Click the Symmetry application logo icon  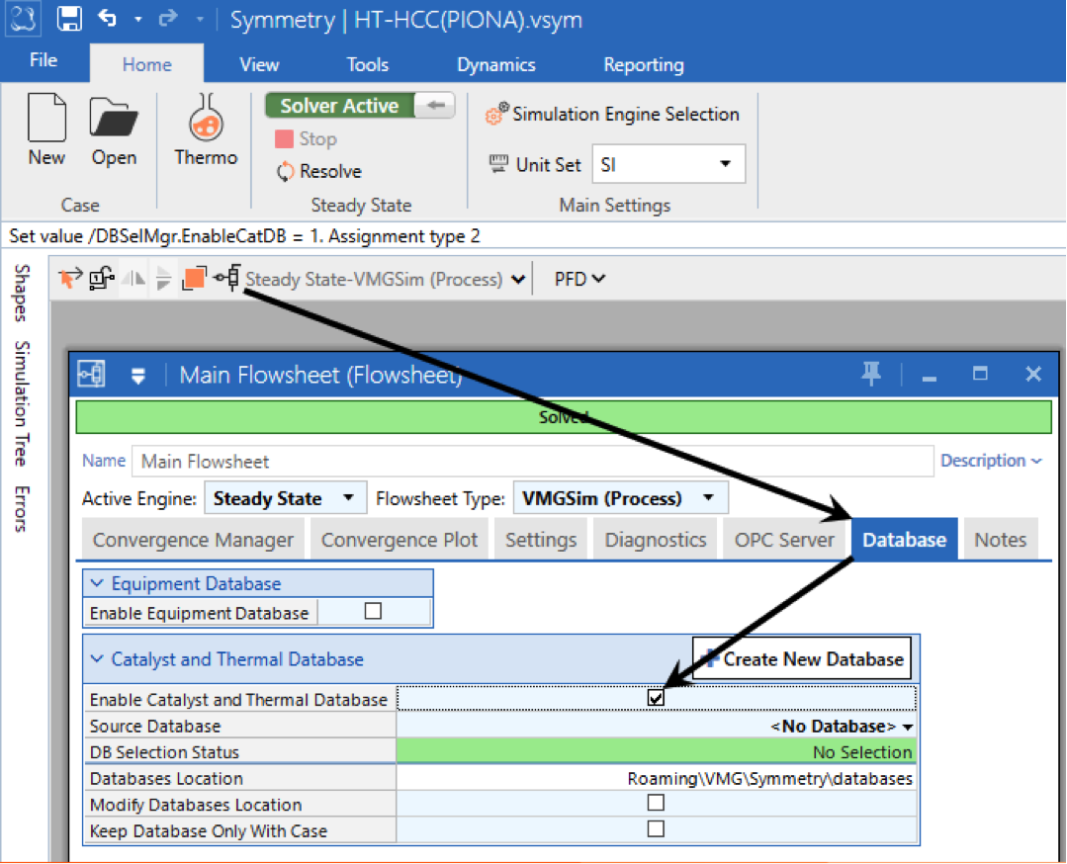pyautogui.click(x=23, y=19)
